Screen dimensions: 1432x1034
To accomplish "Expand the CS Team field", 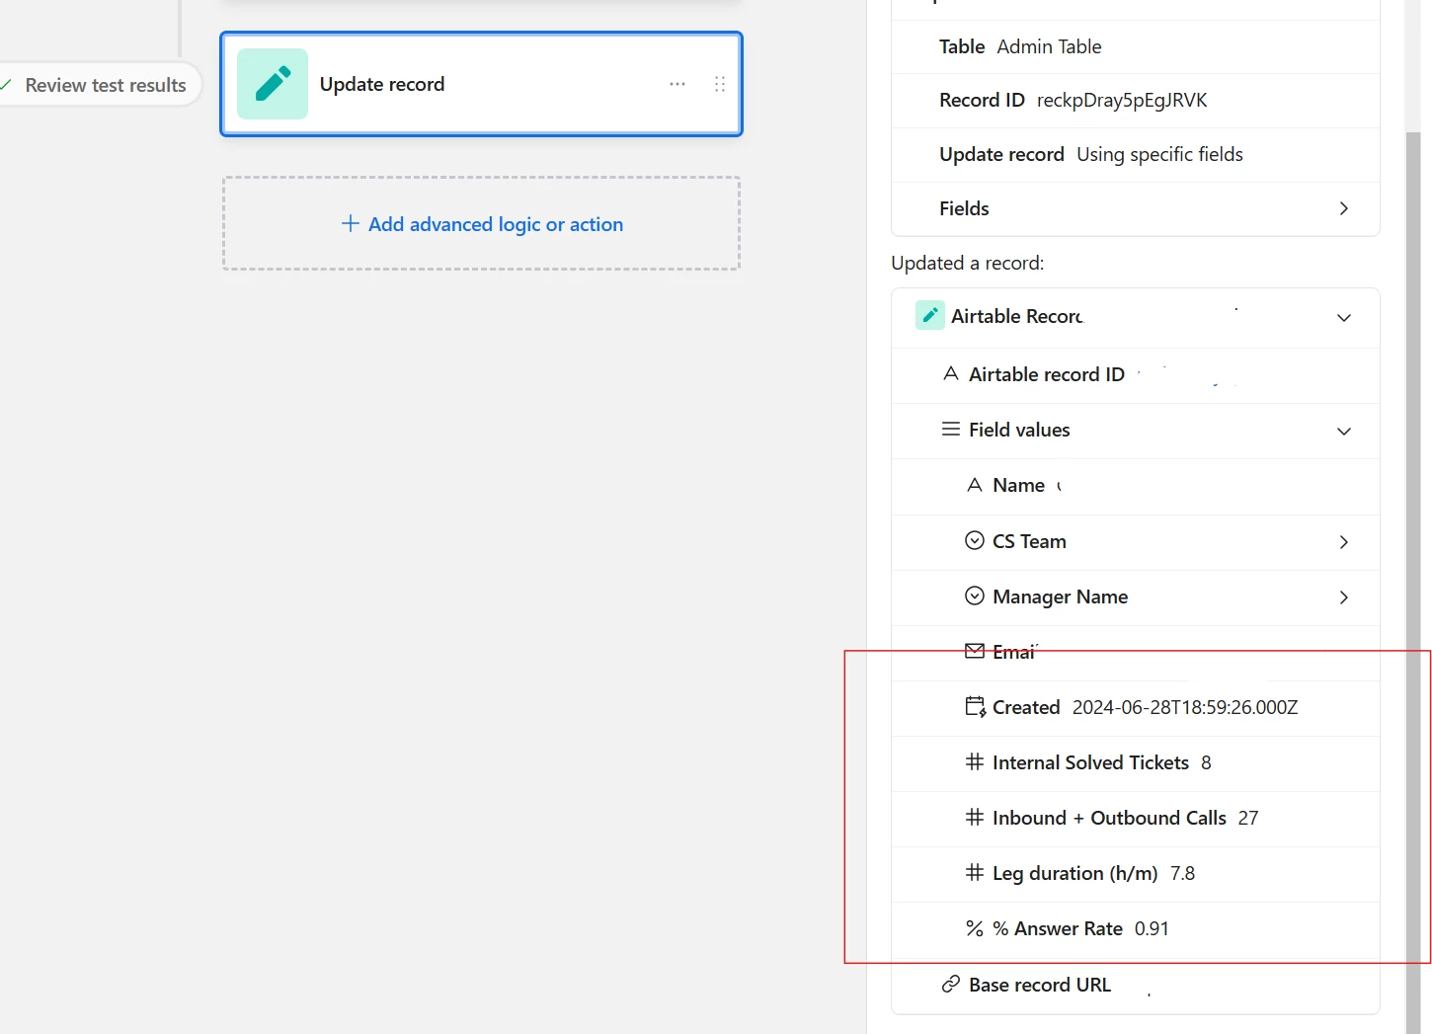I will click(x=1343, y=542).
